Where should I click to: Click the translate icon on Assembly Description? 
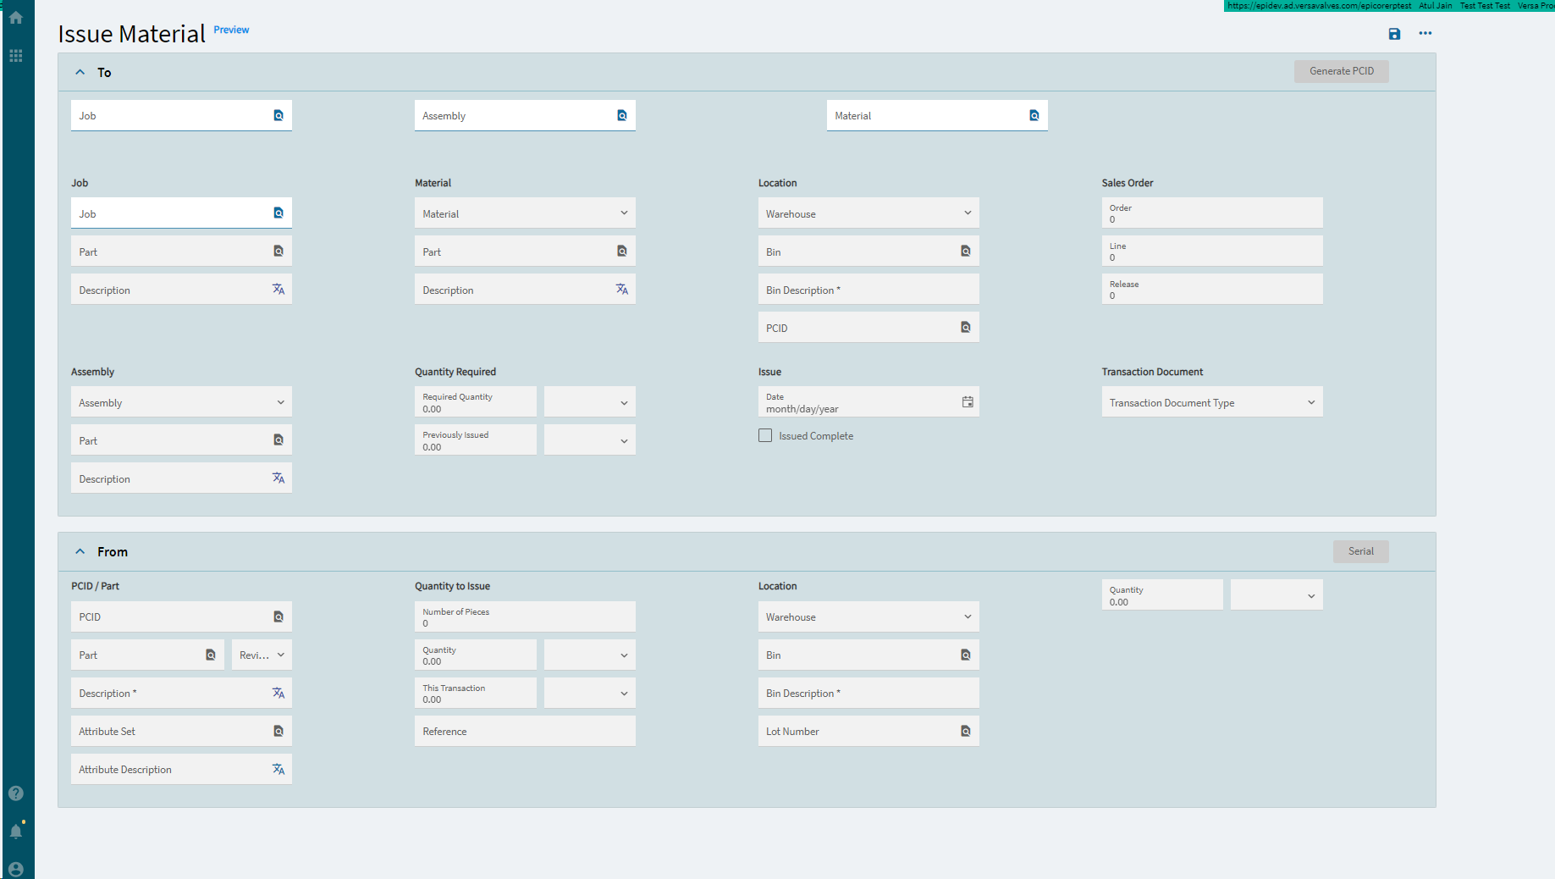click(278, 478)
